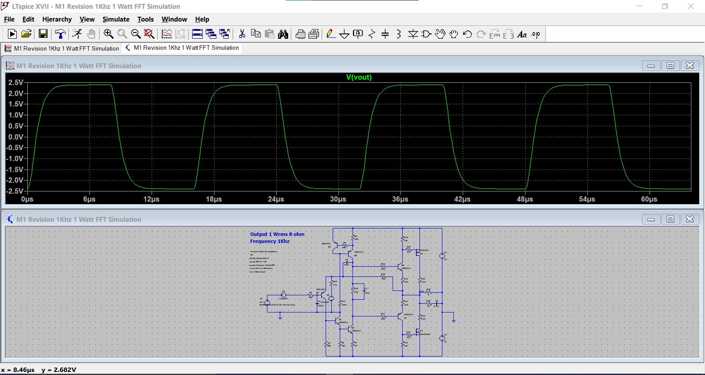Click the printer-with-pages Print Setup icon
705x375 pixels.
pyautogui.click(x=314, y=34)
